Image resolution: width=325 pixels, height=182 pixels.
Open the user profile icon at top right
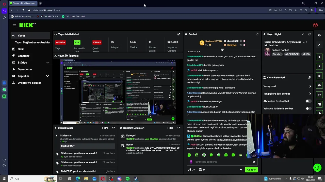(x=315, y=25)
